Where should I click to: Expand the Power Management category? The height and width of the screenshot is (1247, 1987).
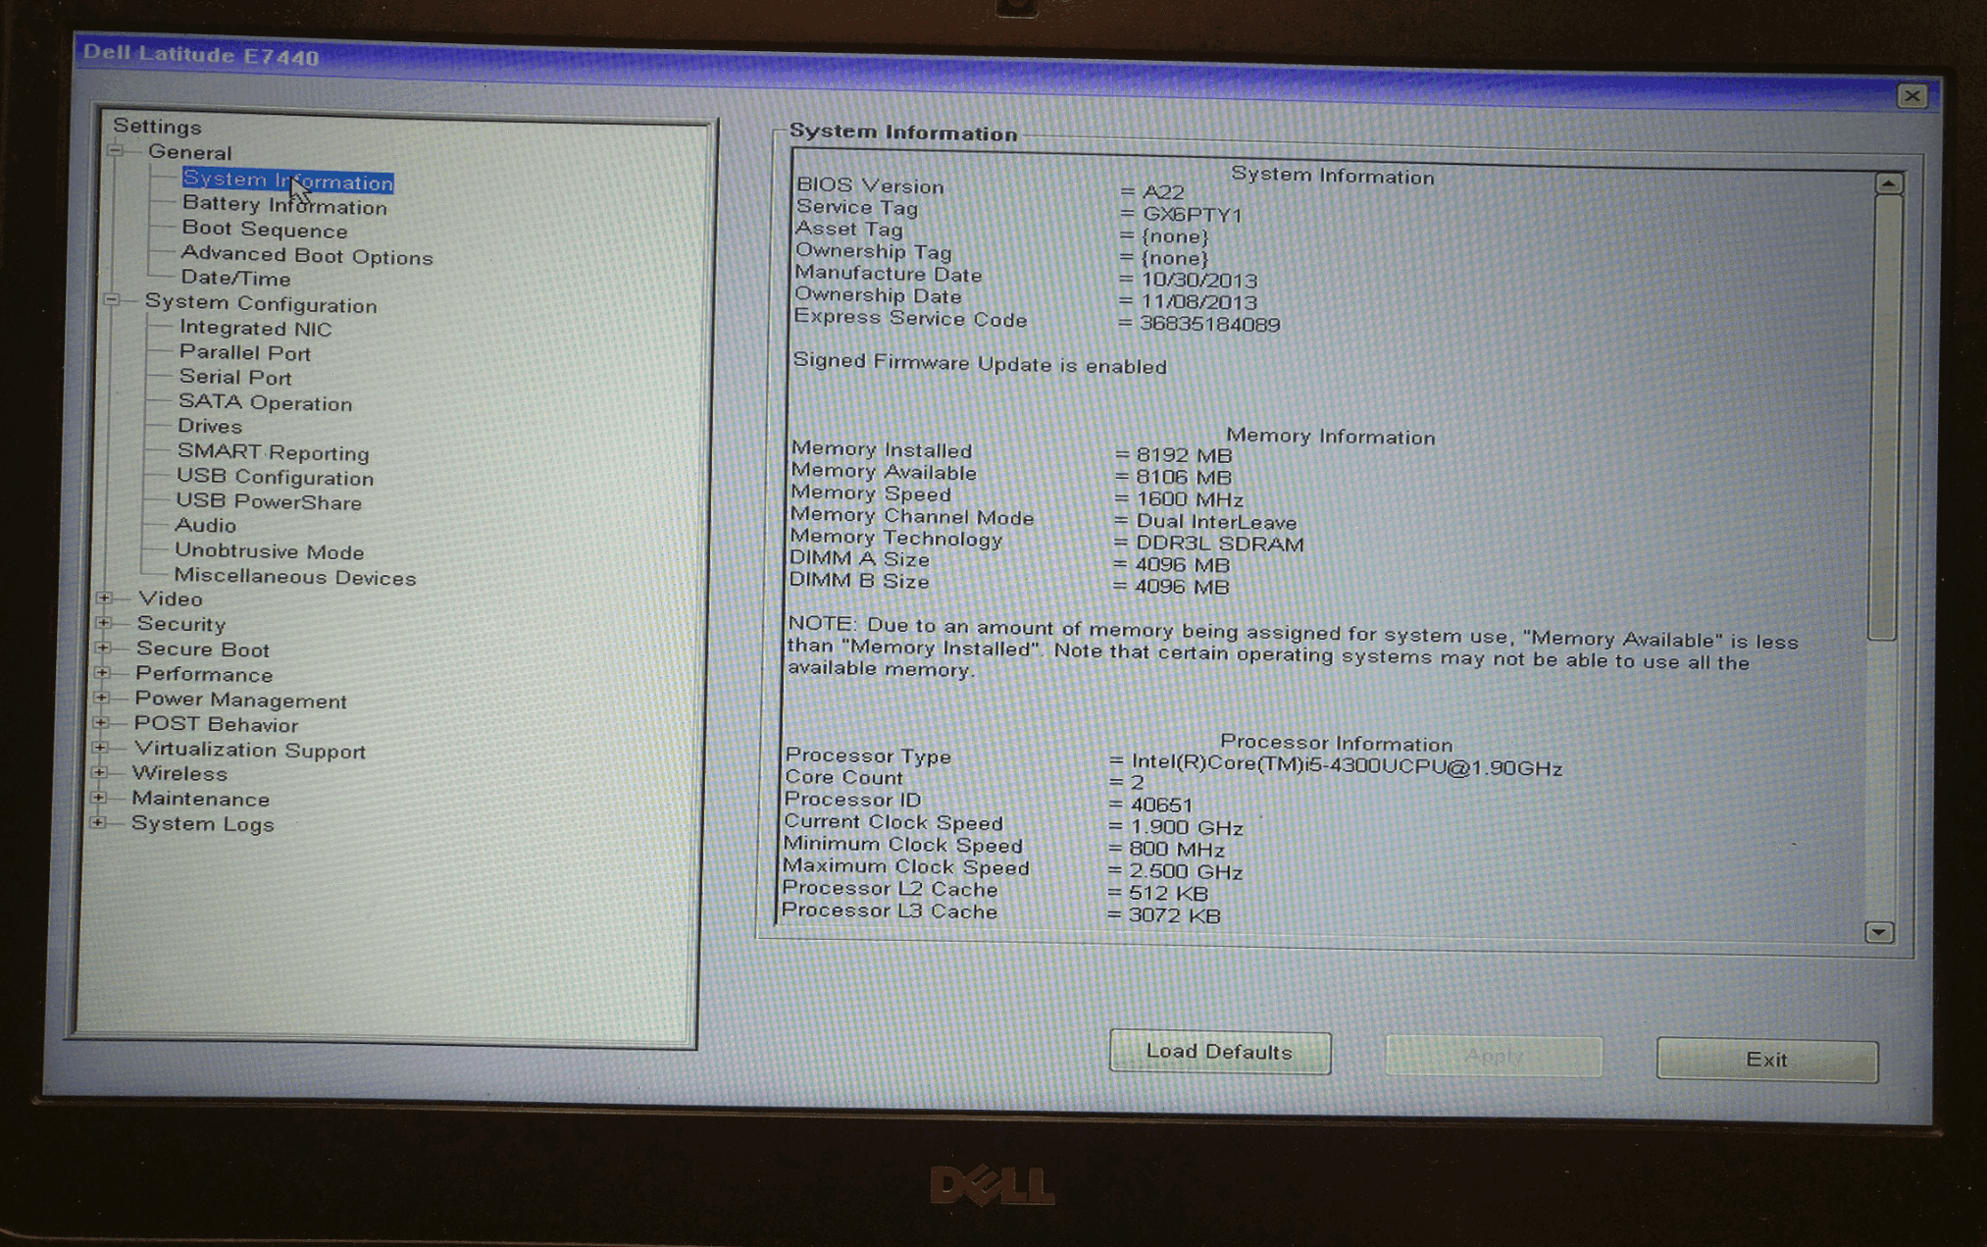coord(101,698)
